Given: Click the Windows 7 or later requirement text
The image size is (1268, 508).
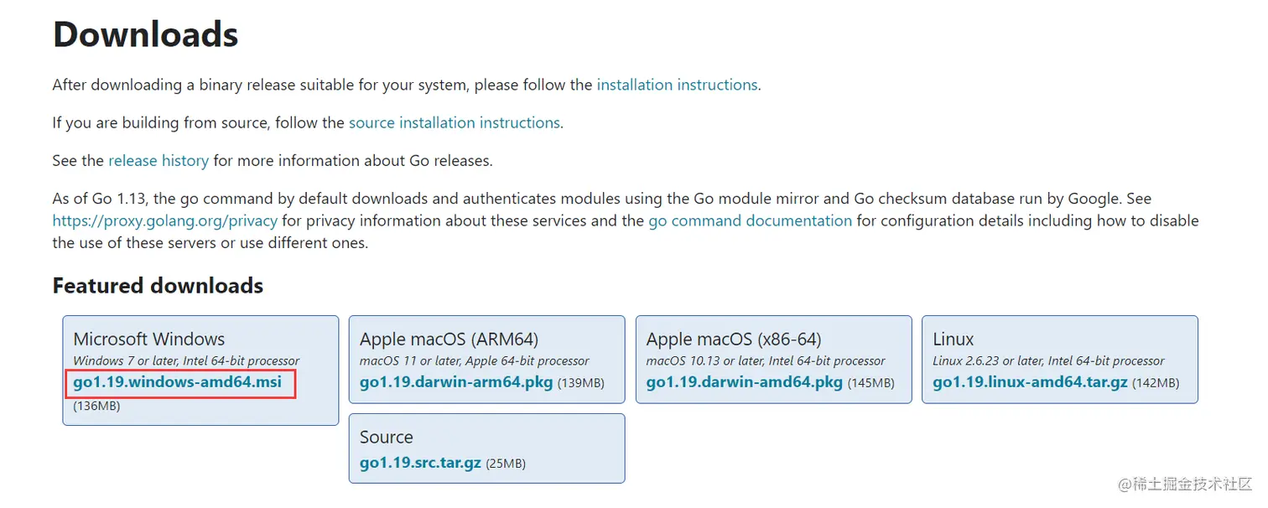Looking at the screenshot, I should point(186,361).
